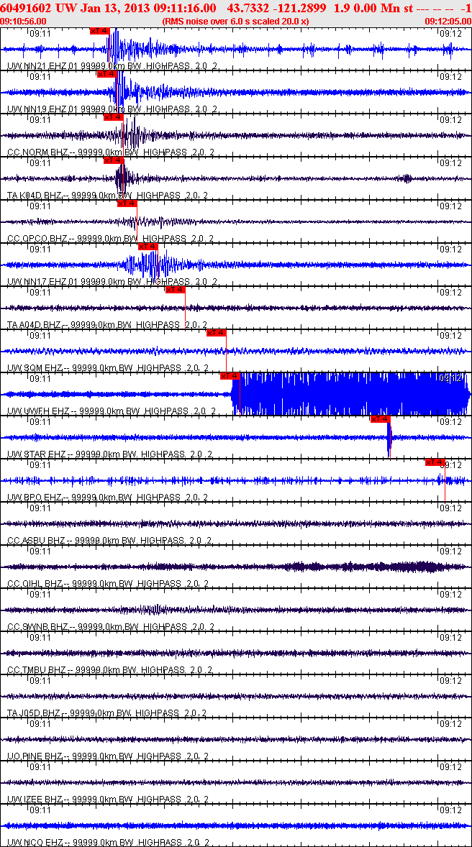Click the start time 09:10:56.00
Image resolution: width=472 pixels, height=847 pixels.
[24, 21]
